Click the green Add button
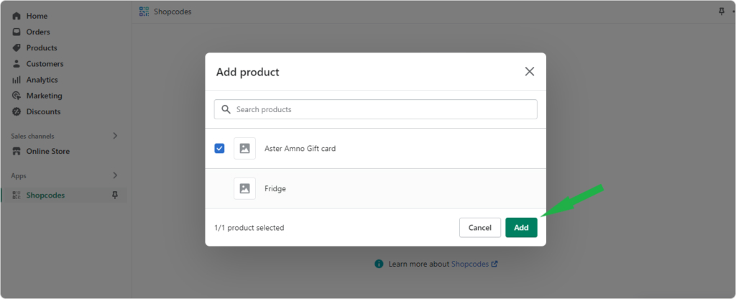Screen dimensions: 736x299 coord(521,228)
